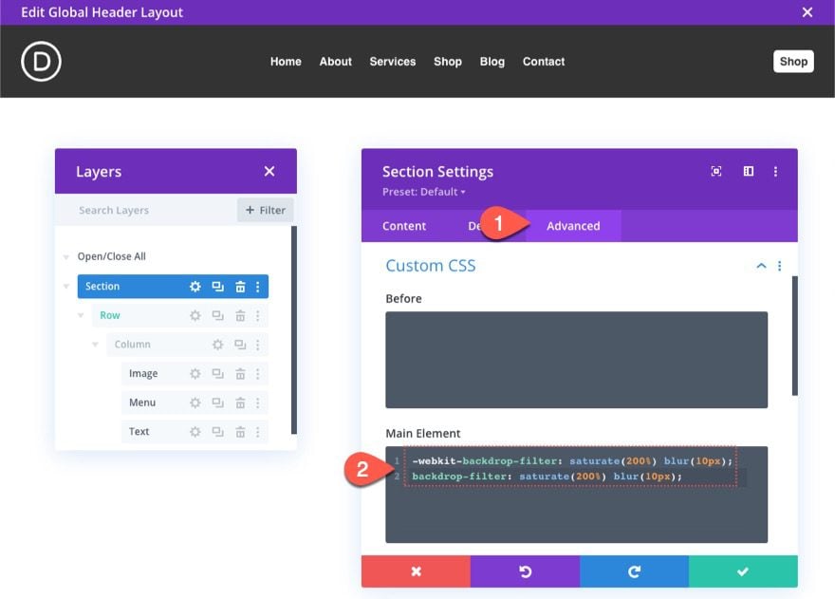Viewport: 835px width, 599px height.
Task: Click into the Before CSS editor
Action: coord(576,360)
